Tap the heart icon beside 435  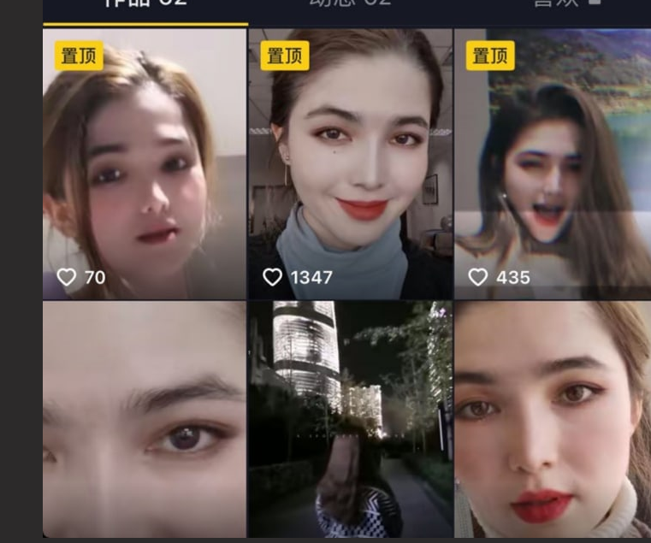pyautogui.click(x=477, y=277)
